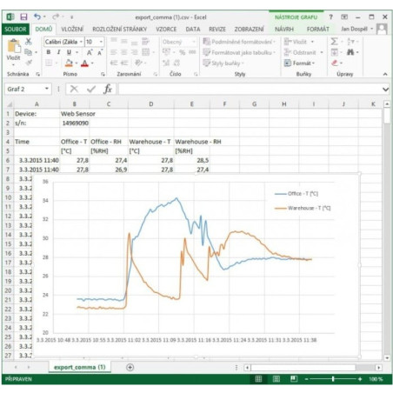Image resolution: width=393 pixels, height=393 pixels.
Task: Open the FORMÁT chart tools tab
Action: 317,29
